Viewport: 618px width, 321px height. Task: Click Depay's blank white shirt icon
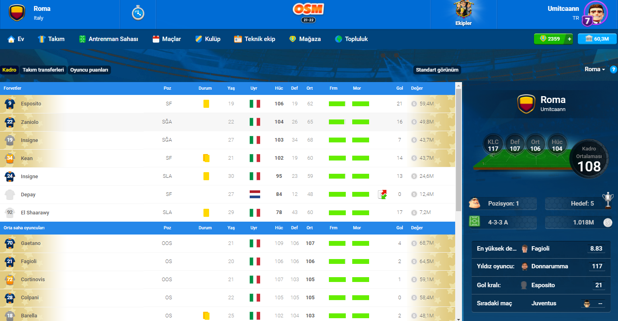click(10, 195)
